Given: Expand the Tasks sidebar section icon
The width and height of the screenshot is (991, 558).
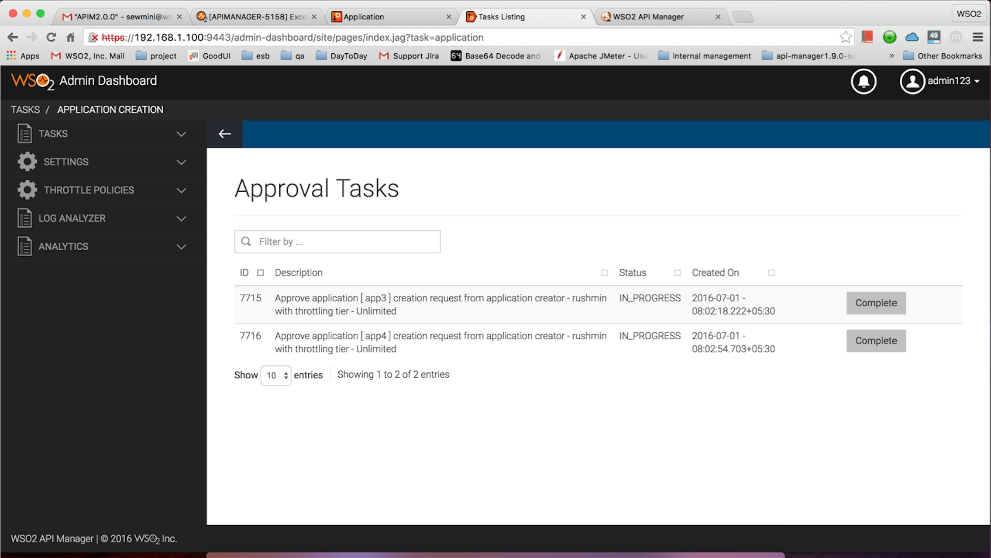Looking at the screenshot, I should pos(24,134).
